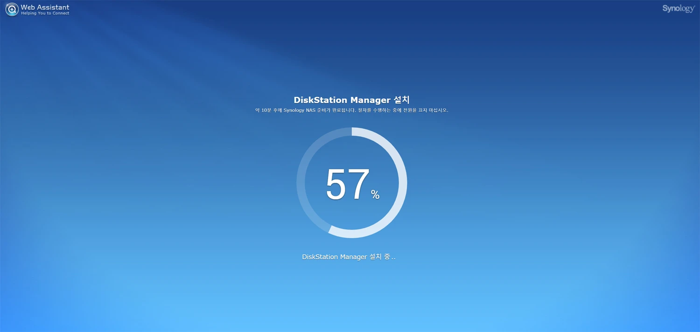The width and height of the screenshot is (700, 332).
Task: Click the percent symbol beside 57
Action: [x=375, y=195]
